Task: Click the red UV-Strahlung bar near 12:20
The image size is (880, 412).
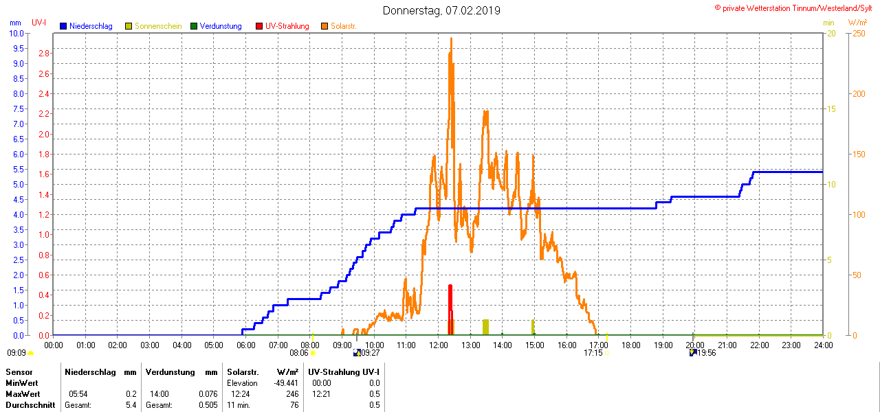Action: click(x=450, y=310)
